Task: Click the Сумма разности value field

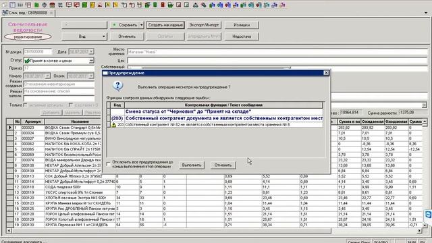Action: coord(413,113)
